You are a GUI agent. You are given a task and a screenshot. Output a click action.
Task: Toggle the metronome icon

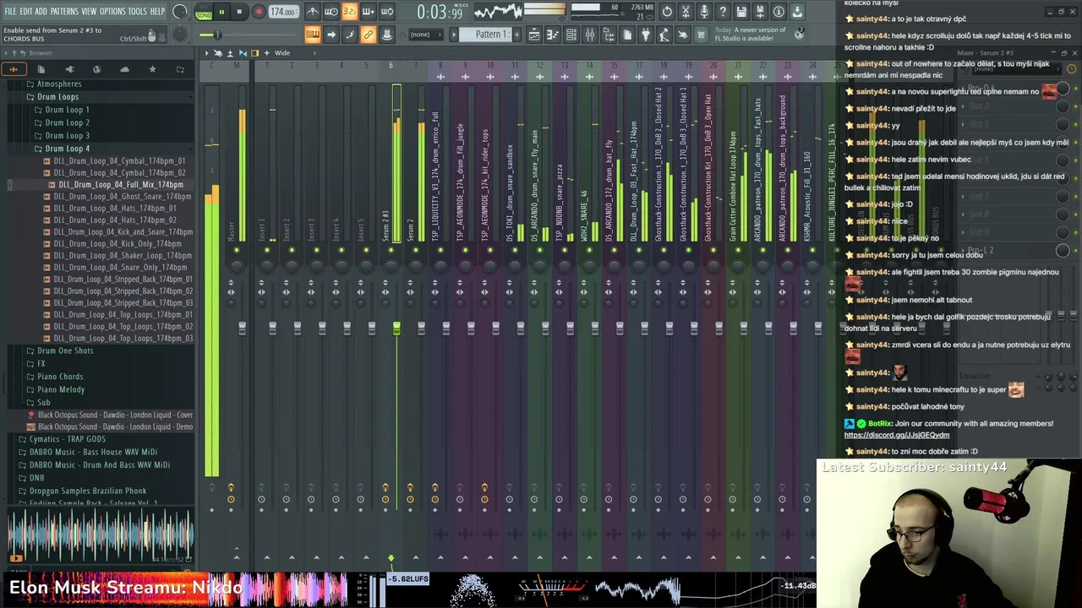pos(313,12)
